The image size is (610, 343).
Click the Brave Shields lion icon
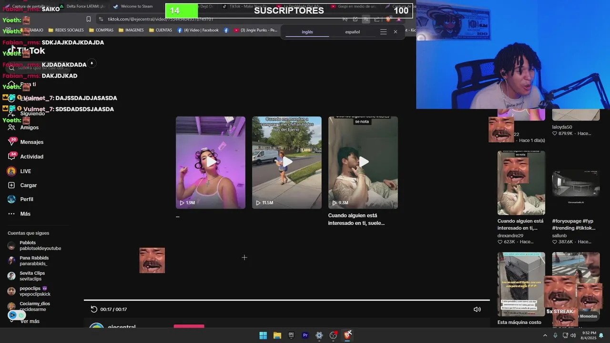pos(388,19)
